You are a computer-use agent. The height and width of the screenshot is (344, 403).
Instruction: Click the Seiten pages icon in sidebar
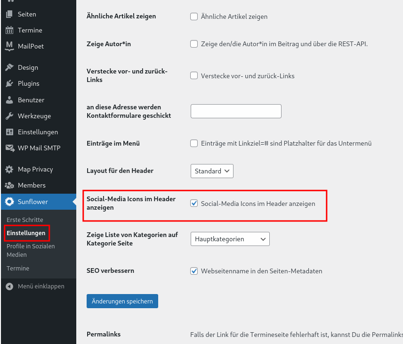tap(9, 14)
